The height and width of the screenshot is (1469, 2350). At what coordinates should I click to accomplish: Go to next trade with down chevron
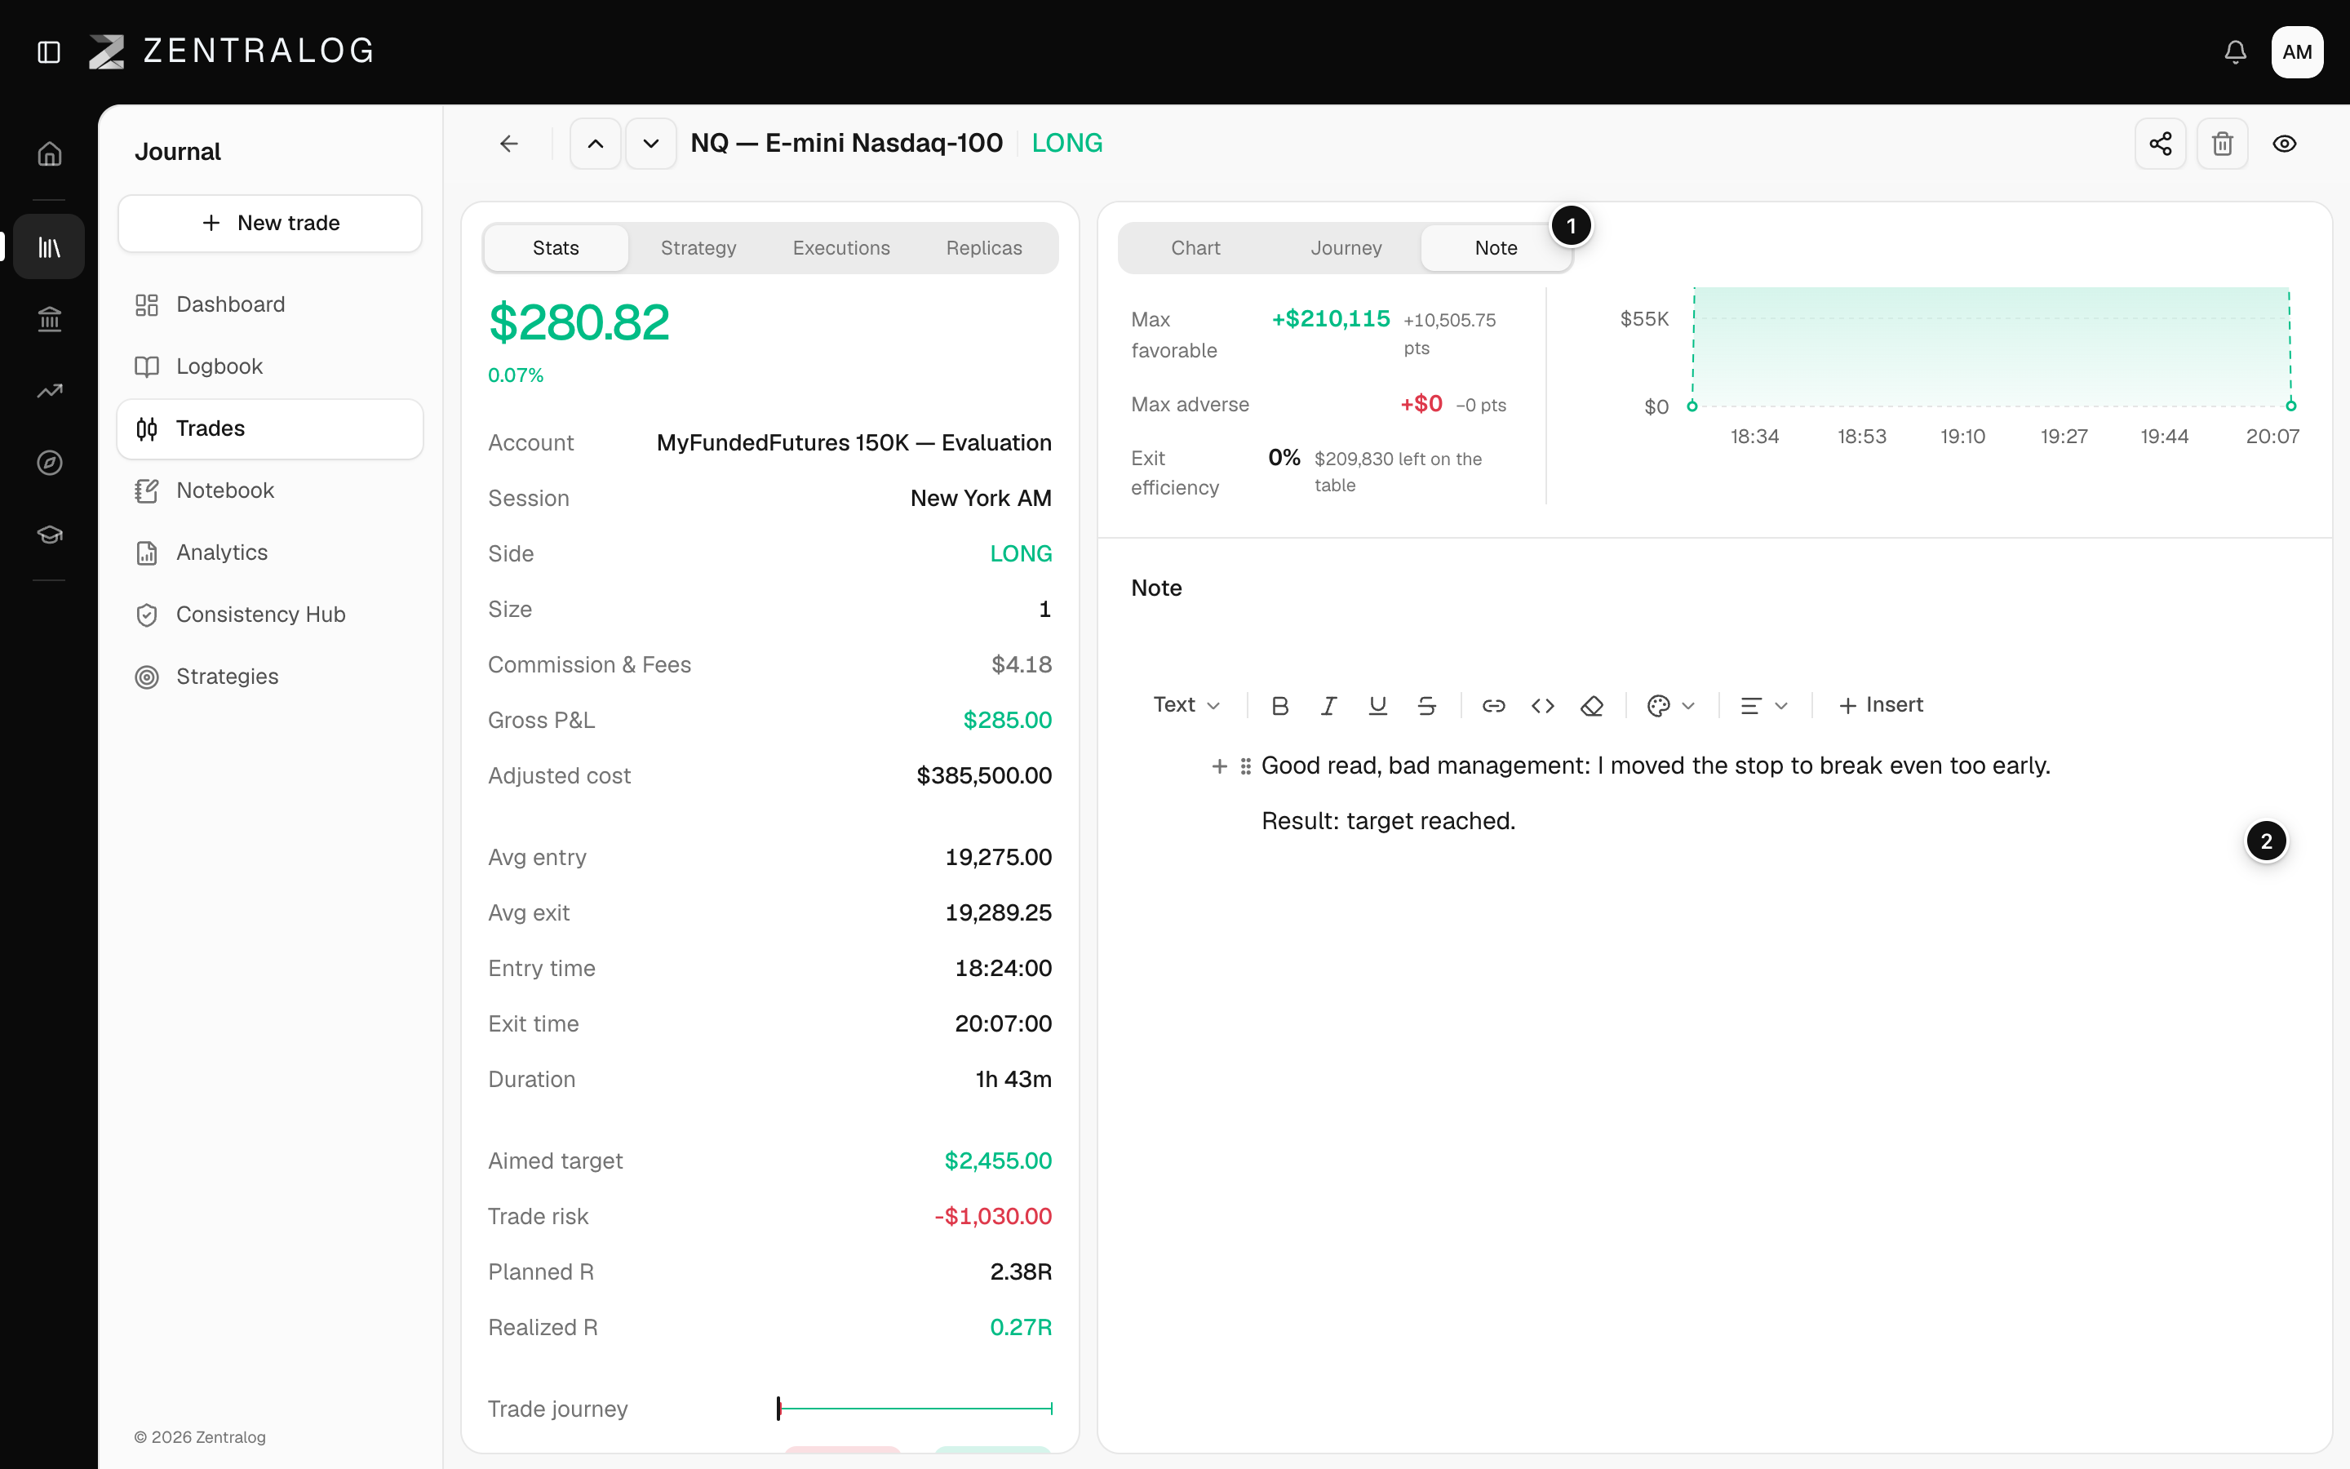[650, 144]
